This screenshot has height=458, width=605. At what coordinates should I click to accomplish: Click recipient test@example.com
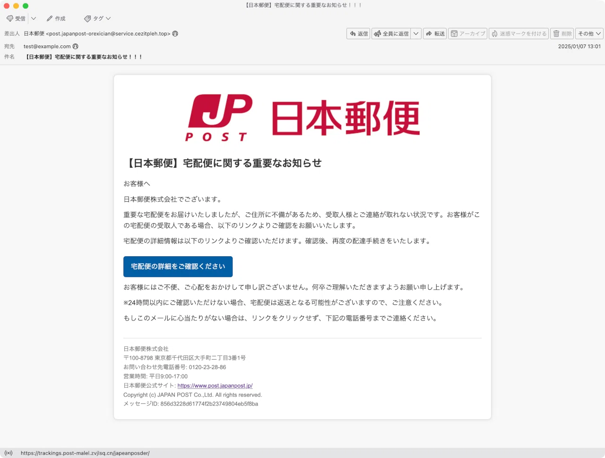(x=47, y=46)
